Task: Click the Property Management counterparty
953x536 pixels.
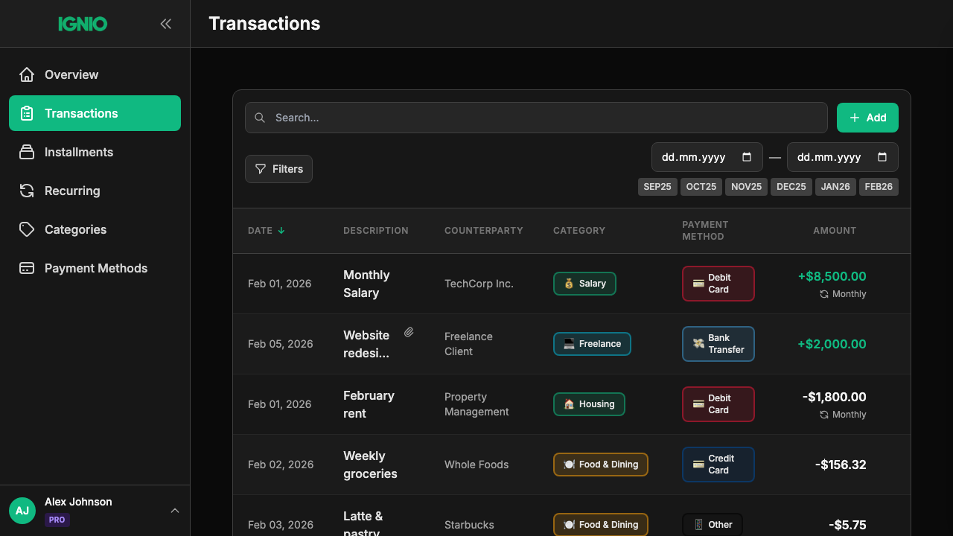Action: pyautogui.click(x=476, y=404)
